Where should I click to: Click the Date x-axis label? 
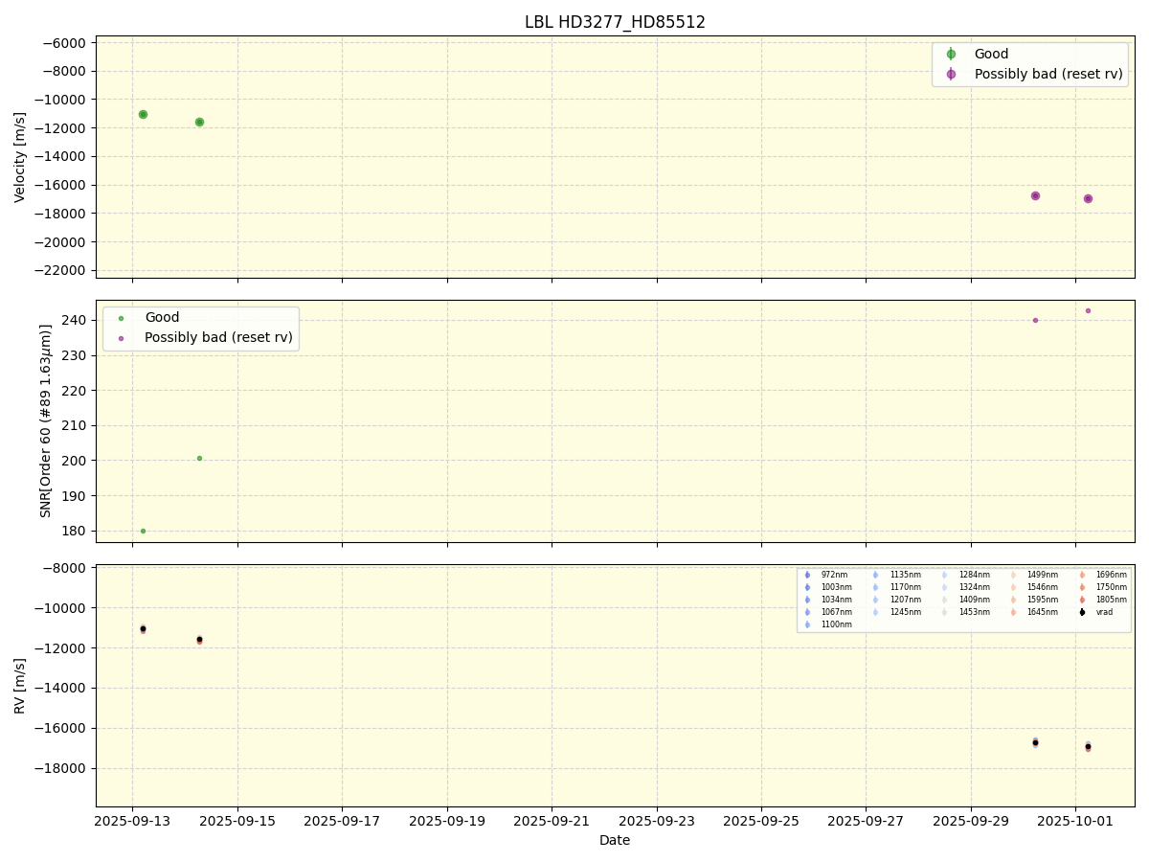[615, 840]
